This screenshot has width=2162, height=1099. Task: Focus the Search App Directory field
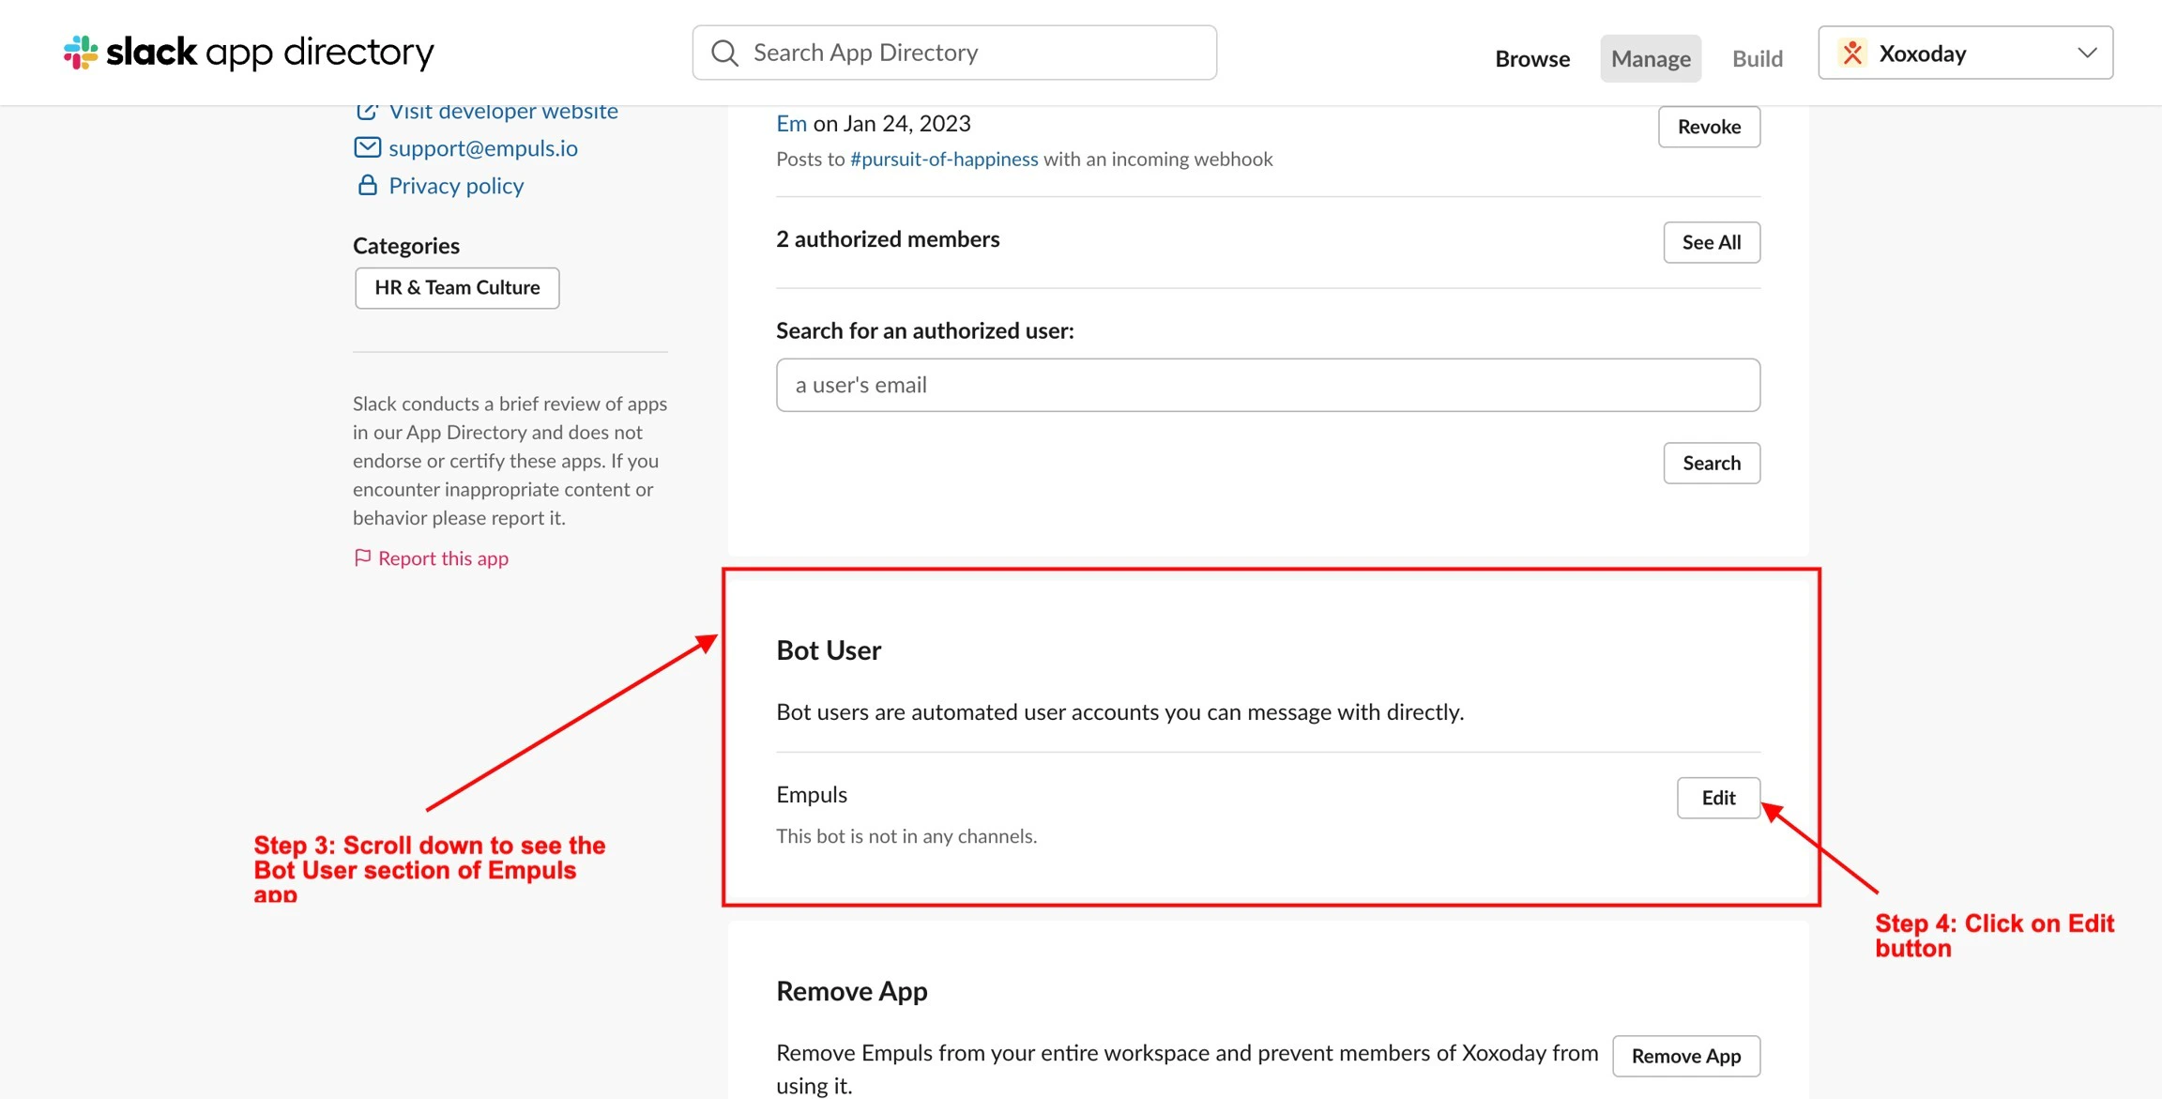coord(954,53)
